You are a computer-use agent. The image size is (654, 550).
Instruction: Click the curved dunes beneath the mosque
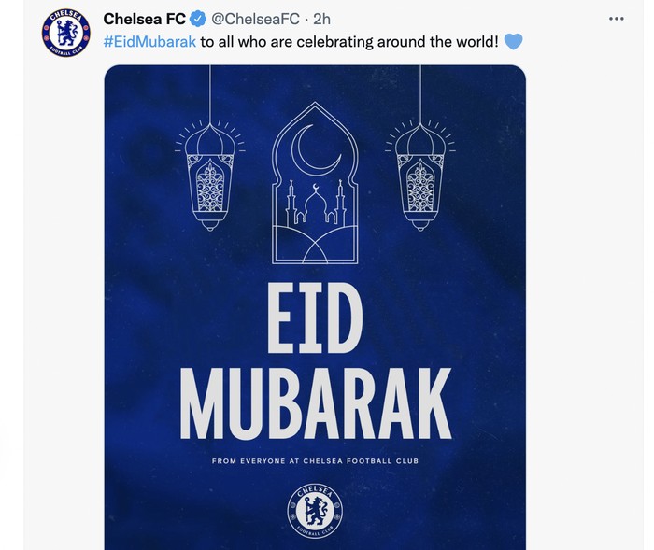click(315, 245)
